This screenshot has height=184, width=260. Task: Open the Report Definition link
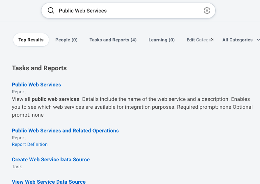(x=30, y=145)
